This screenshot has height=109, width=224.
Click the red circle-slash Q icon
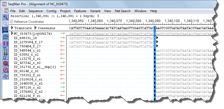point(5,63)
